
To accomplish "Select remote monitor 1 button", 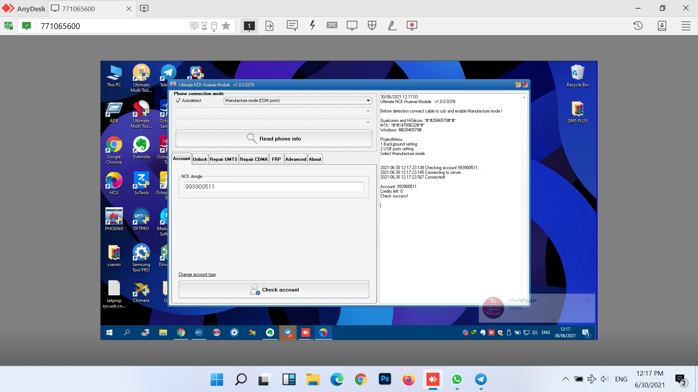I will coord(249,26).
